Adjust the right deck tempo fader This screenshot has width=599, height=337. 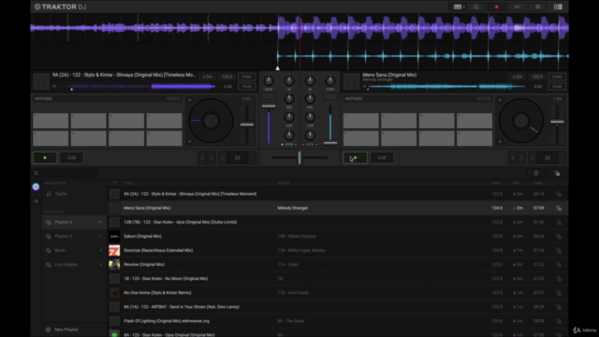557,122
